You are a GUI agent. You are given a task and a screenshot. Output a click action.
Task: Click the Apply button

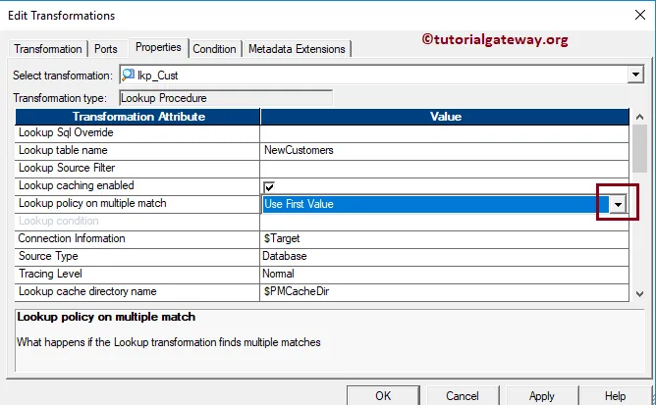(542, 395)
